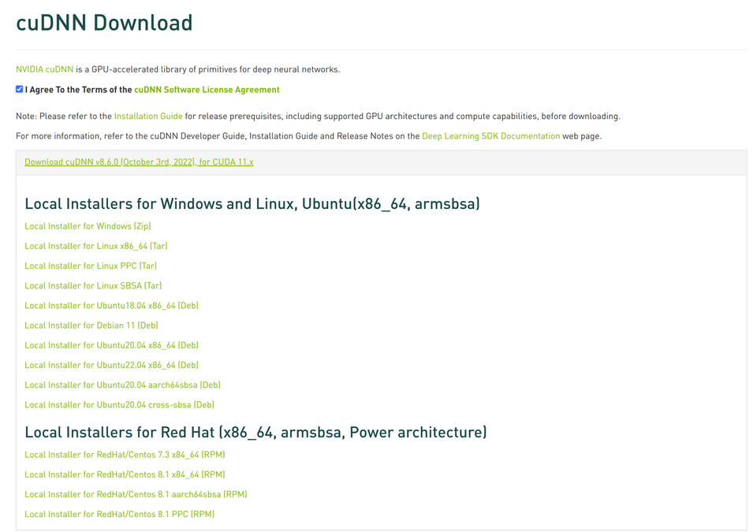753x532 pixels.
Task: Open the Installation Guide link
Action: coord(148,116)
